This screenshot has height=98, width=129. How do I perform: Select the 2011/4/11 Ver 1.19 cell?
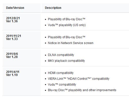click(x=22, y=81)
